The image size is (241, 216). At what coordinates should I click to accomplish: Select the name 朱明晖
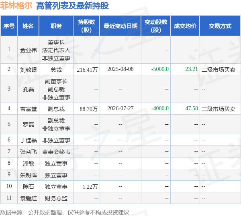click(x=28, y=175)
